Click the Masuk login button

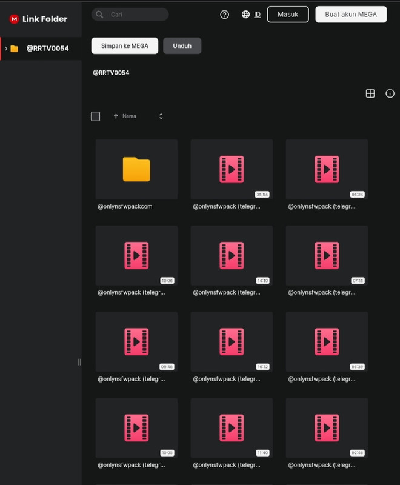(x=288, y=15)
